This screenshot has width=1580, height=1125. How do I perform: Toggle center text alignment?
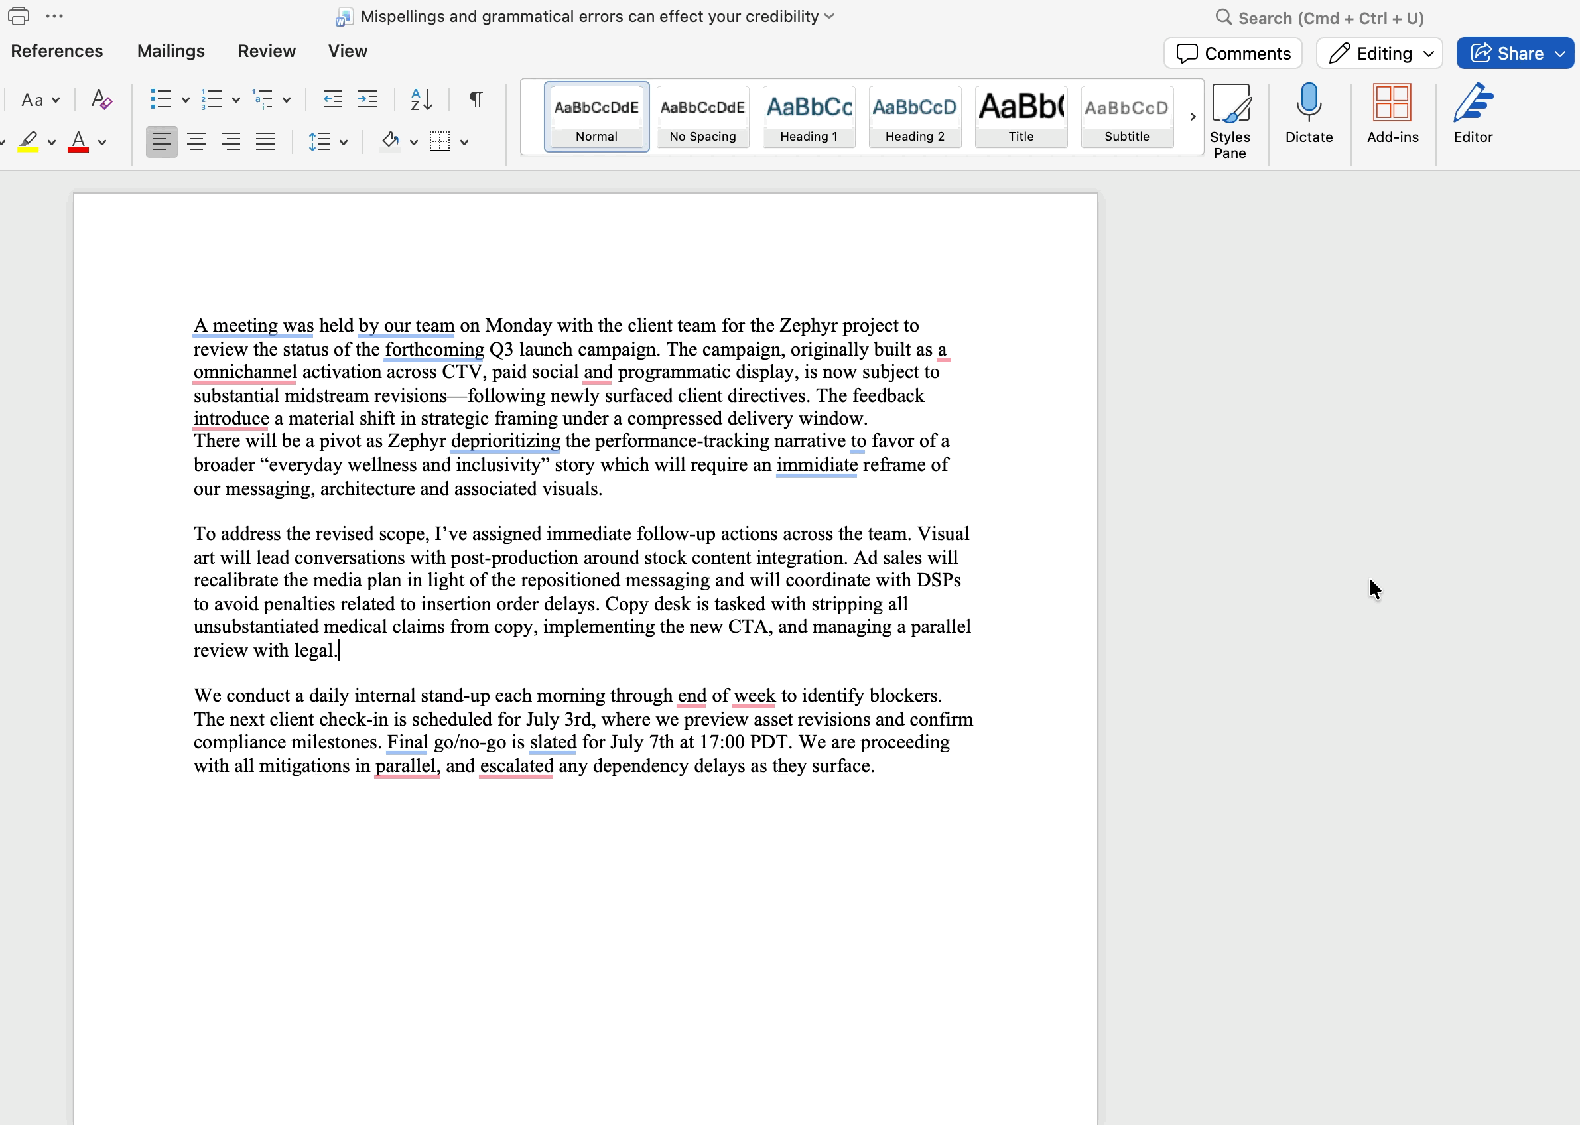point(197,142)
